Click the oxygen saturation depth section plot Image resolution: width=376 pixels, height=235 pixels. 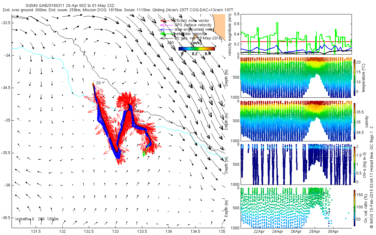296,208
